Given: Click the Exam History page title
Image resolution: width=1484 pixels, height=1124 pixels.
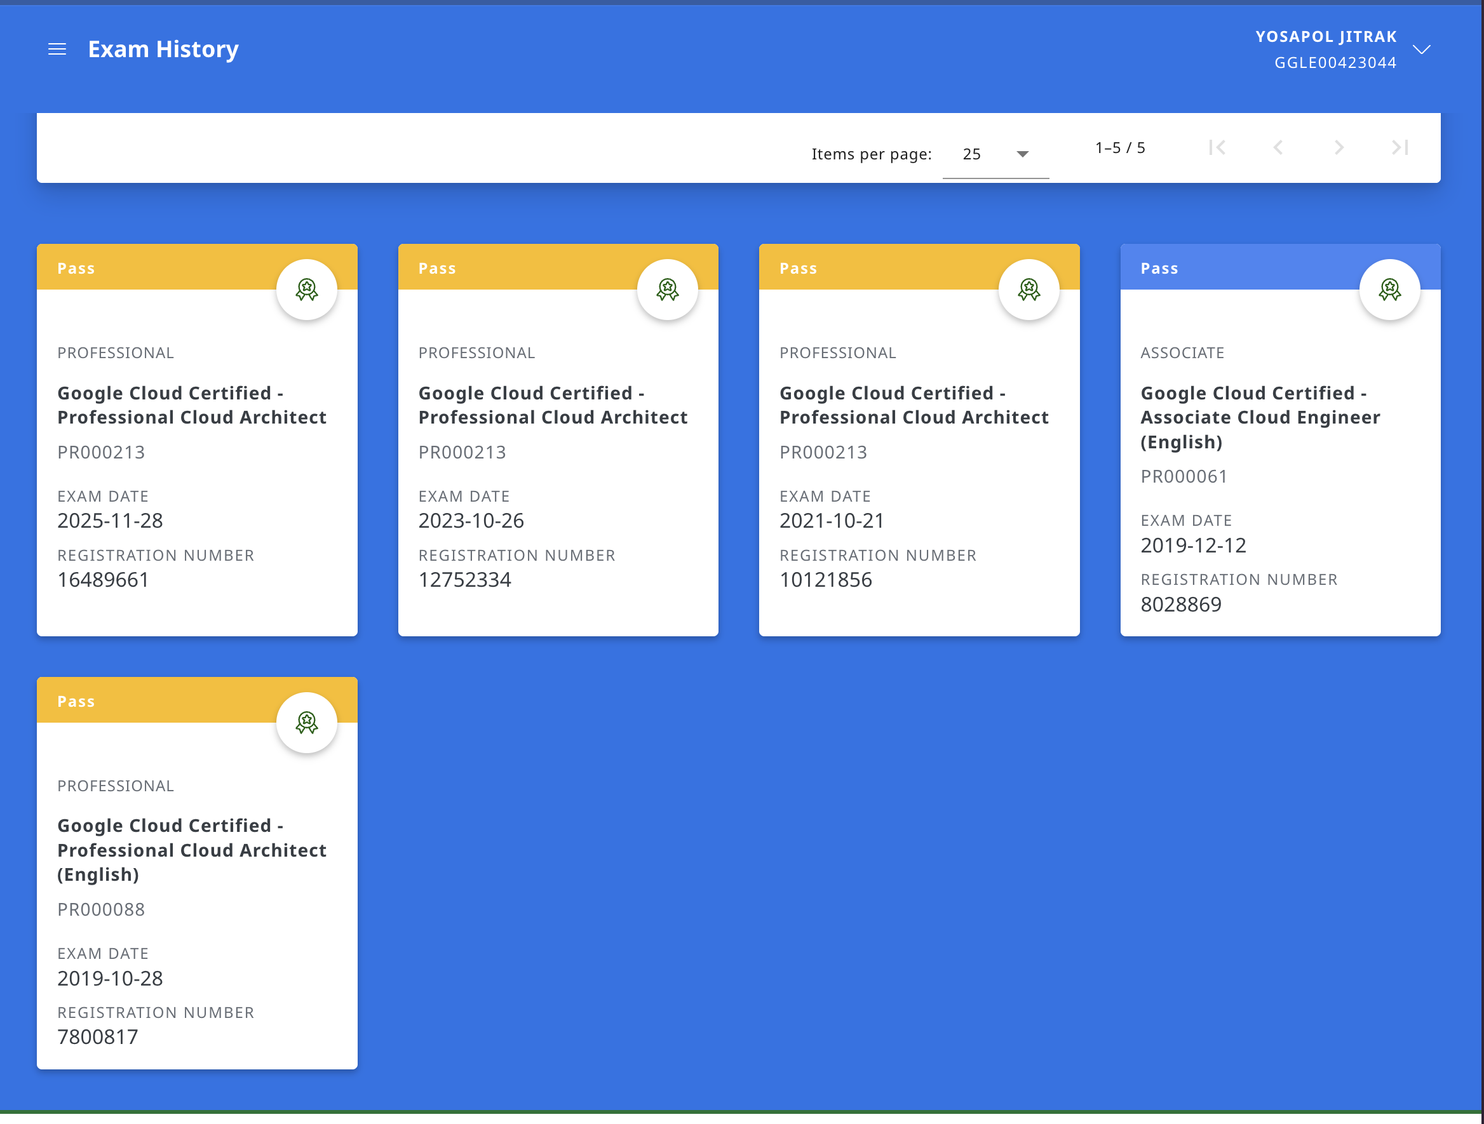Looking at the screenshot, I should coord(163,49).
